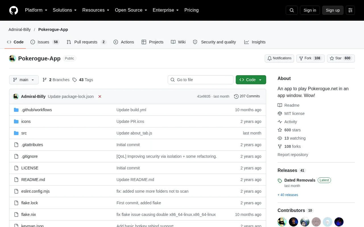Click the Dated Removals release tag icon
The height and width of the screenshot is (227, 364).
(280, 181)
